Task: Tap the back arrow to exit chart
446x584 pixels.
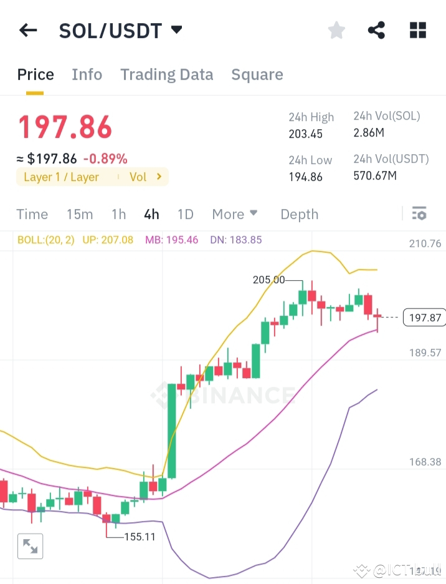Action: [28, 29]
